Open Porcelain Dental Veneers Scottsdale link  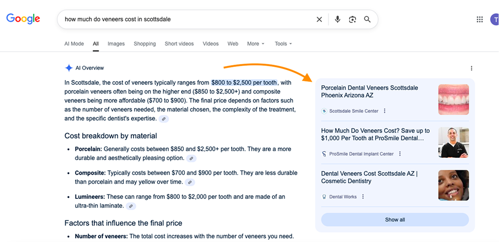[x=369, y=91]
